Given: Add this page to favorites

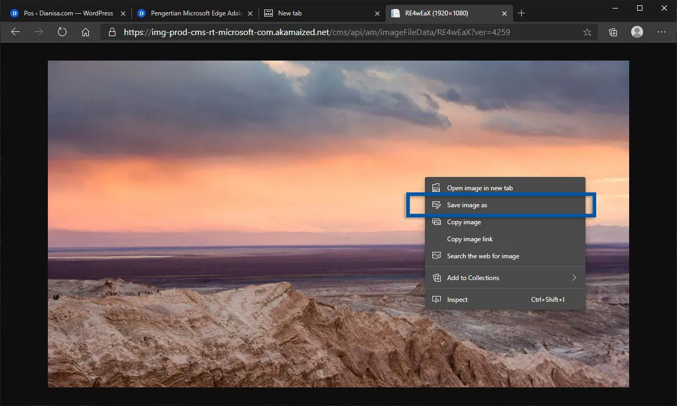Looking at the screenshot, I should [587, 32].
